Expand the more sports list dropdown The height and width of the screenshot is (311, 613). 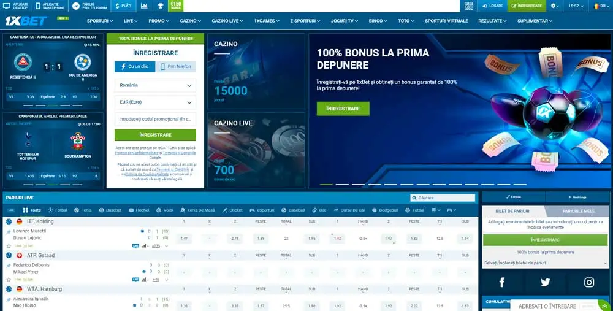[x=435, y=210]
